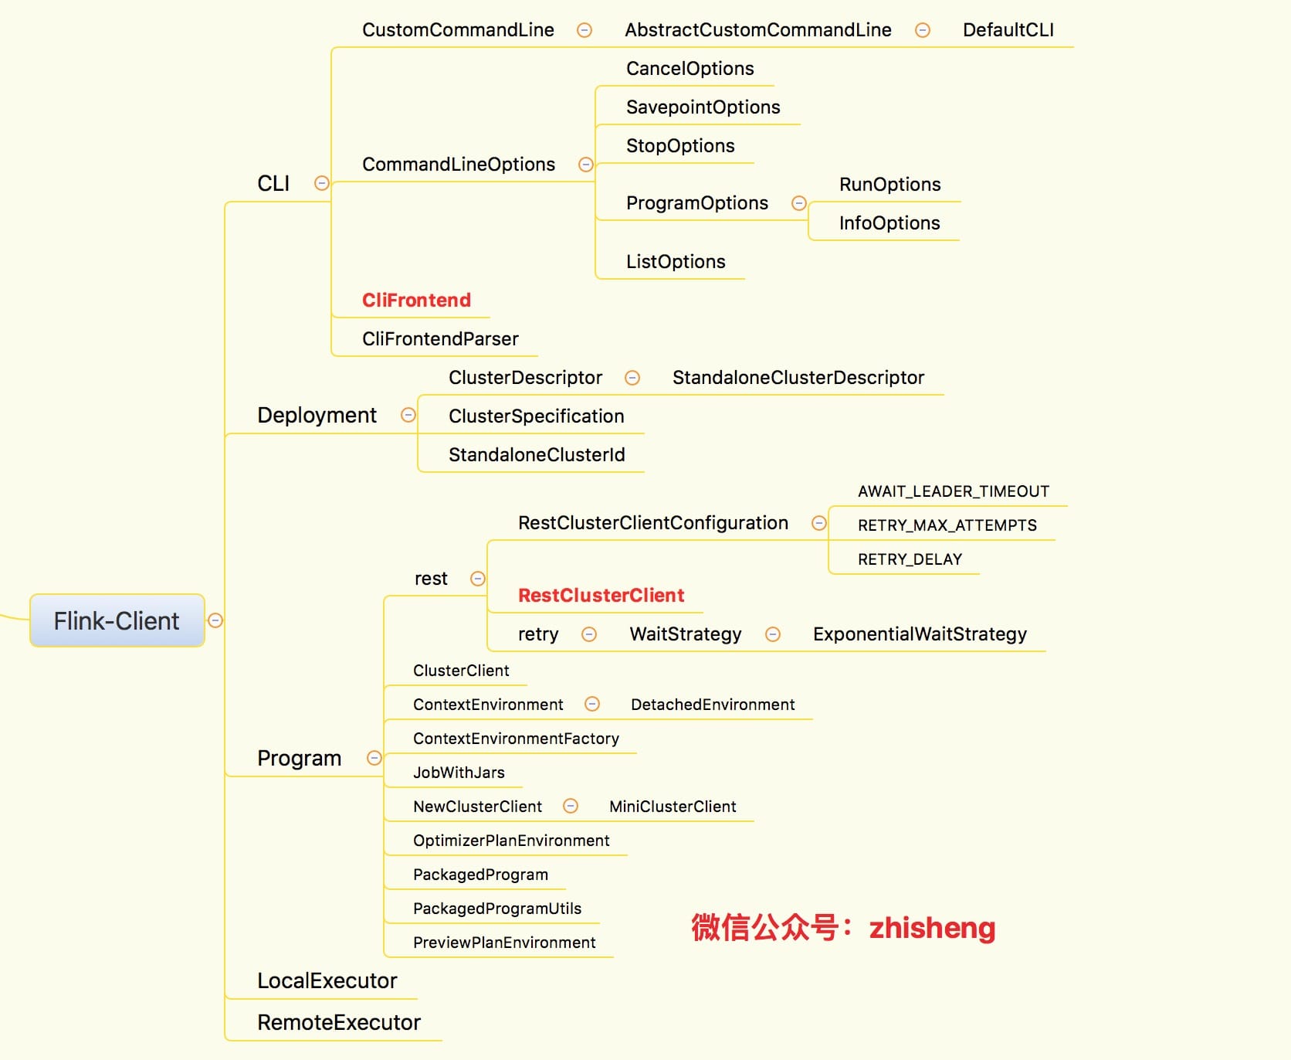Select the ContextEnvironmentFactory topic
The height and width of the screenshot is (1060, 1291).
516,739
